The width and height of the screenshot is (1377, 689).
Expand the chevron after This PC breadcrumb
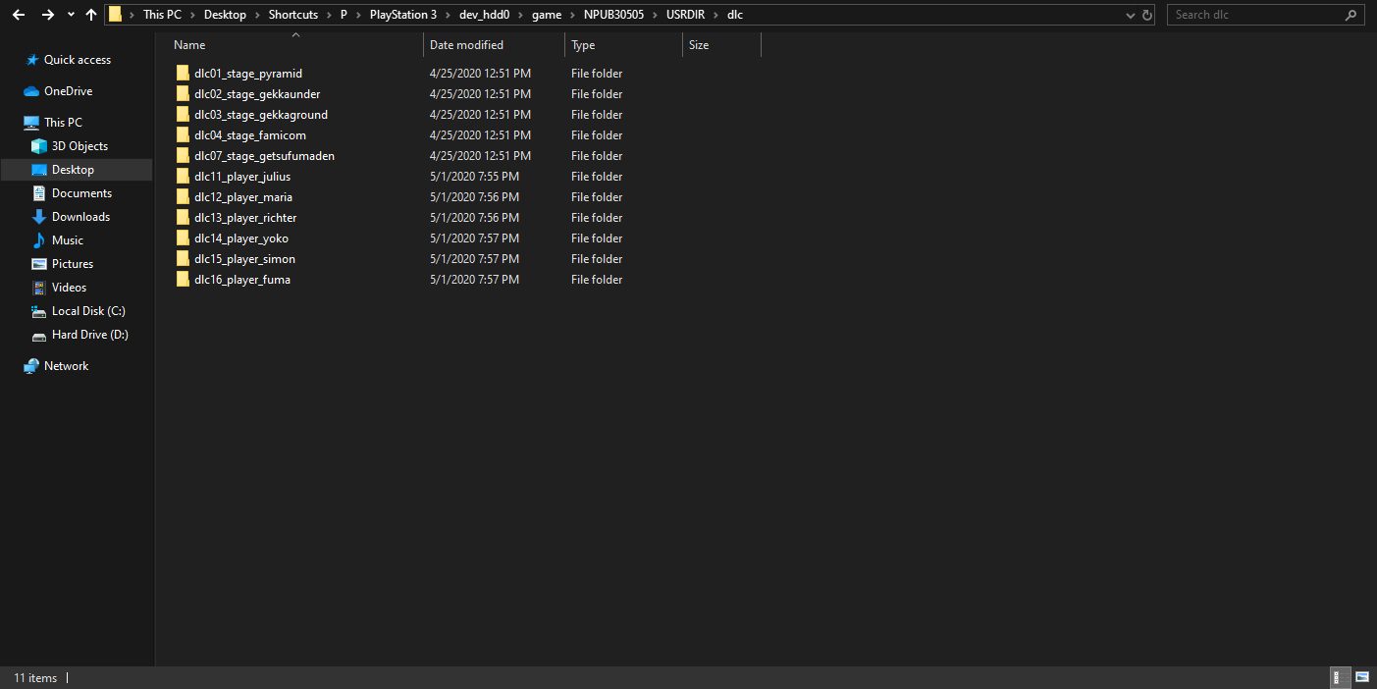click(x=193, y=15)
